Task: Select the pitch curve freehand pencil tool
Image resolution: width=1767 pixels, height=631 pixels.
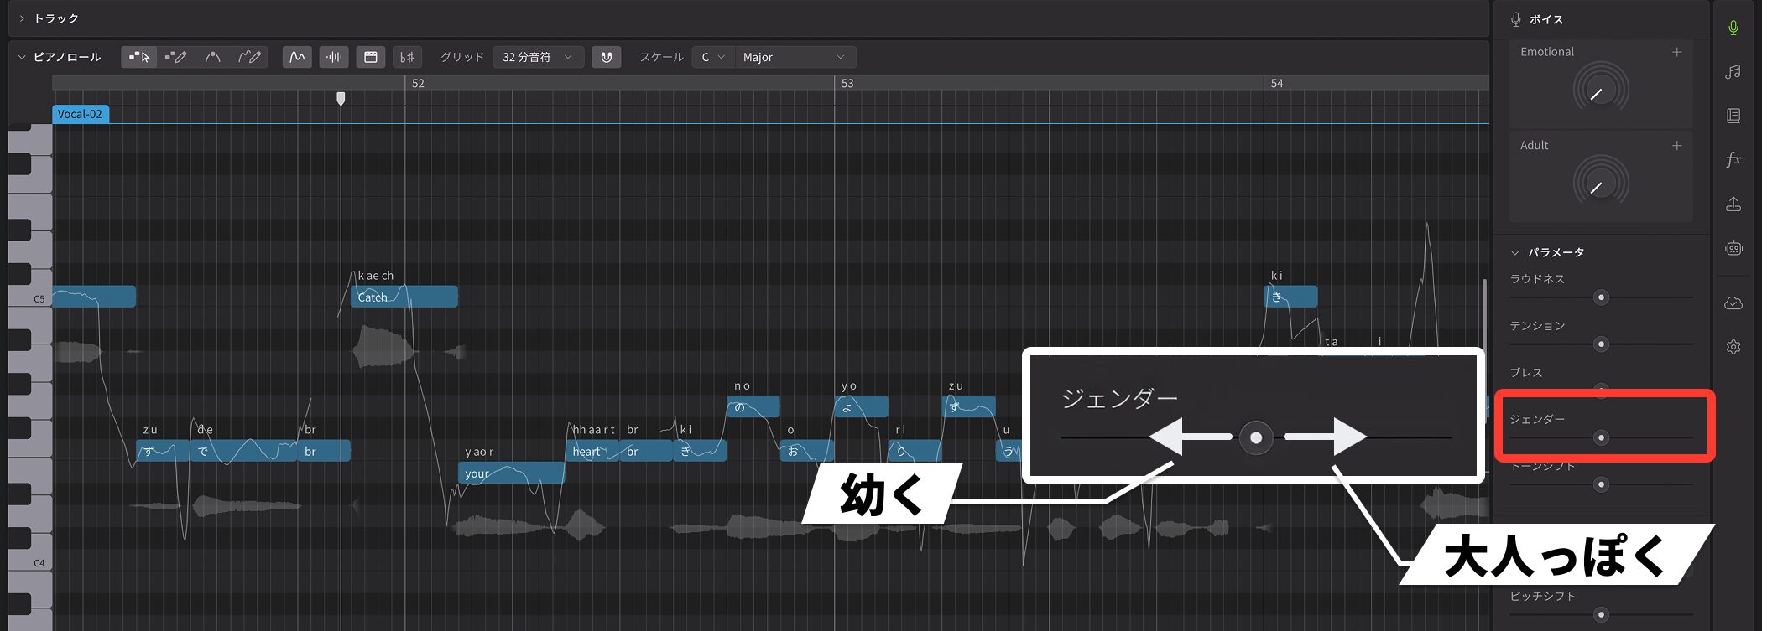Action: coord(249,57)
